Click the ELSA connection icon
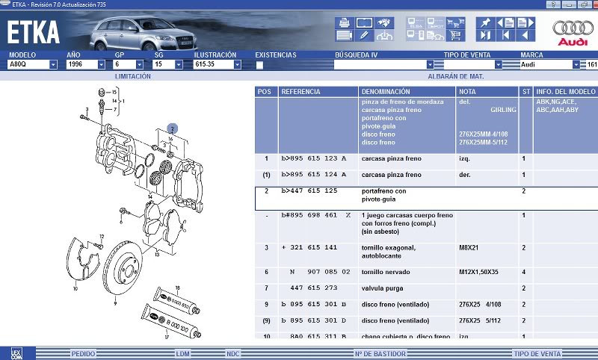 pyautogui.click(x=416, y=22)
